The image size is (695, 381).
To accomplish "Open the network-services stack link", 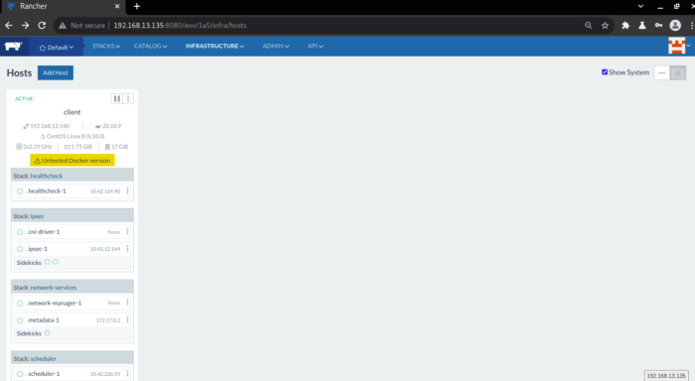I will coord(54,288).
